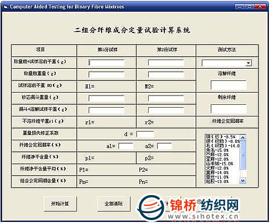Click the fibre list scrollbar thumb
Image resolution: width=270 pixels, height=223 pixels.
tap(243, 155)
